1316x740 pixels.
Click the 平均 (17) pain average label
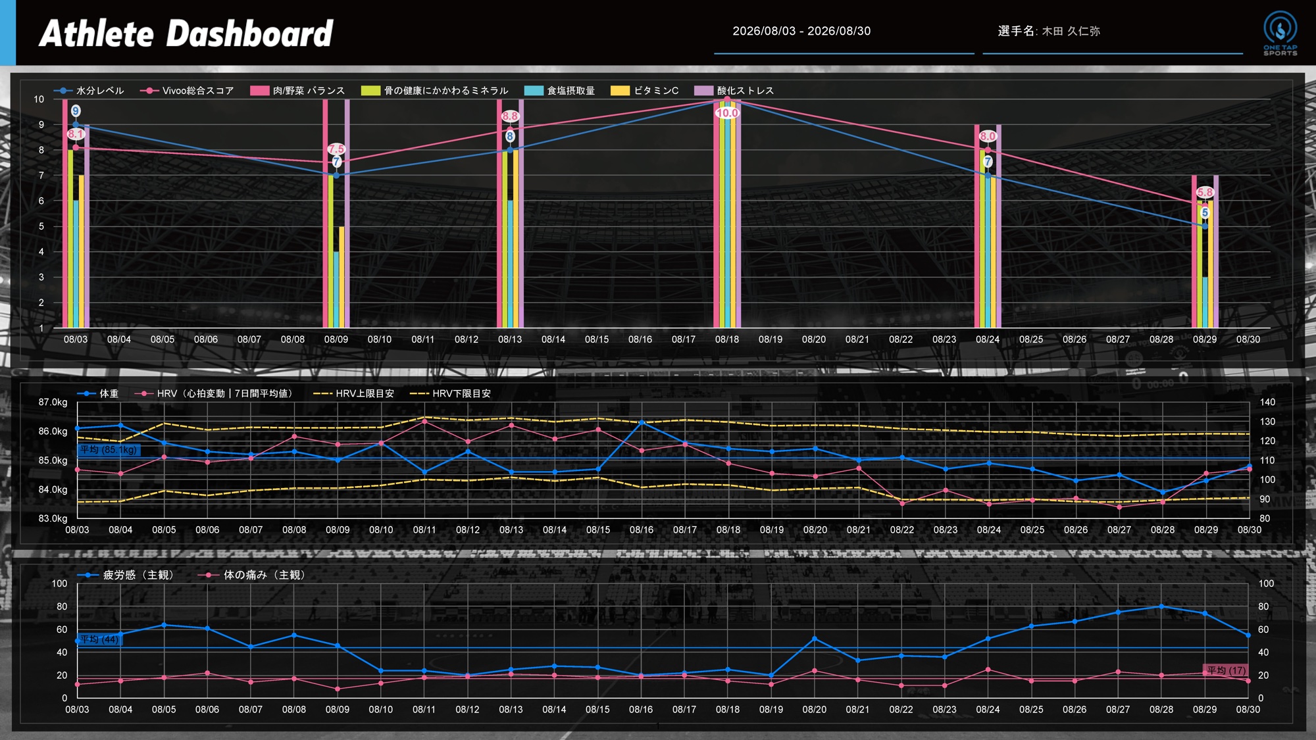pyautogui.click(x=1226, y=670)
